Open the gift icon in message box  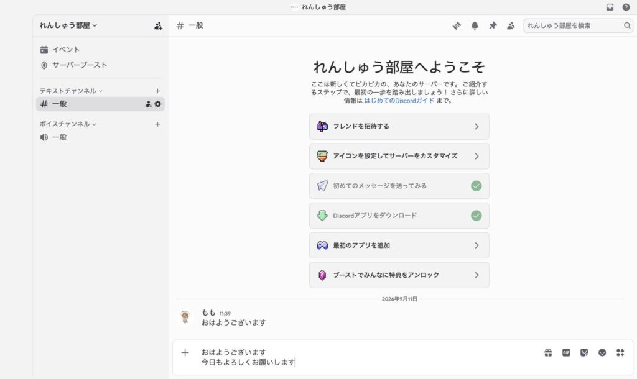[x=548, y=353]
